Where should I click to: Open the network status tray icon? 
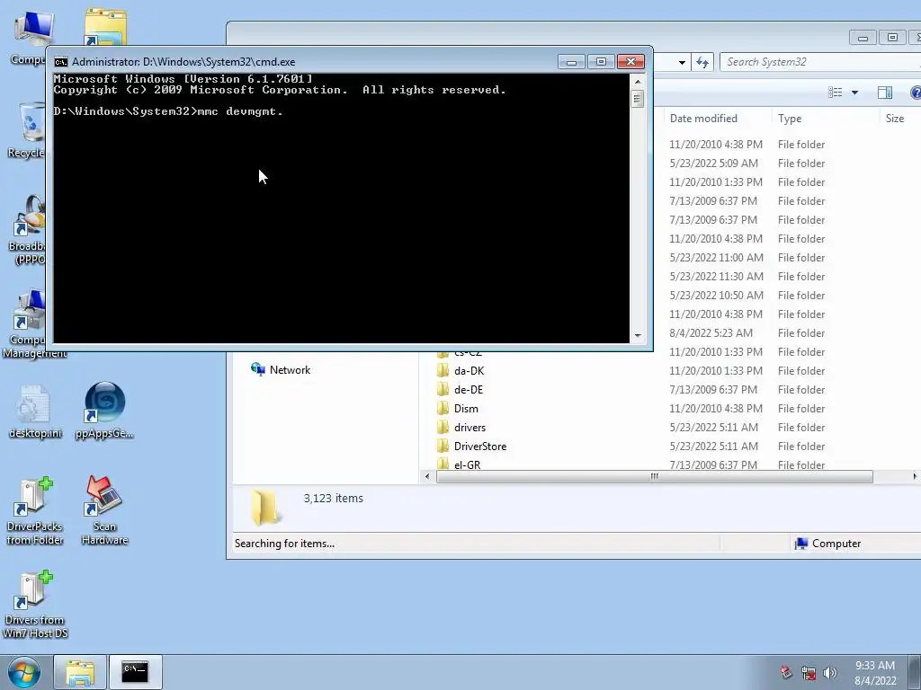[809, 673]
